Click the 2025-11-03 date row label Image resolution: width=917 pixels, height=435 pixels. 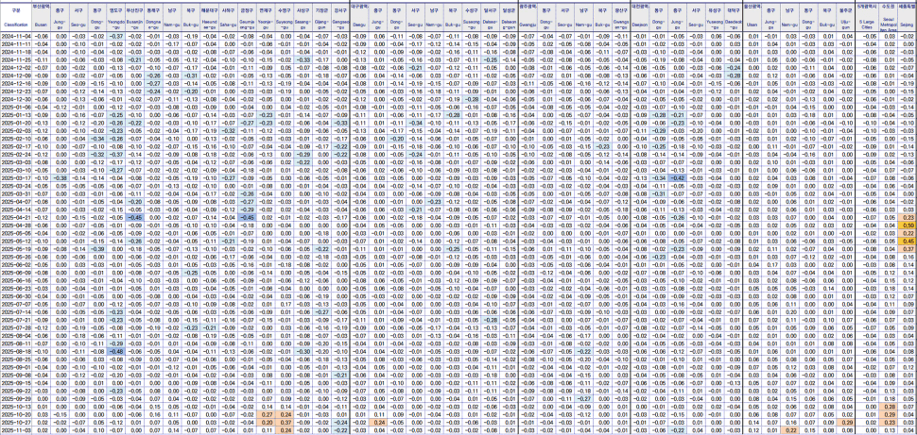click(14, 429)
